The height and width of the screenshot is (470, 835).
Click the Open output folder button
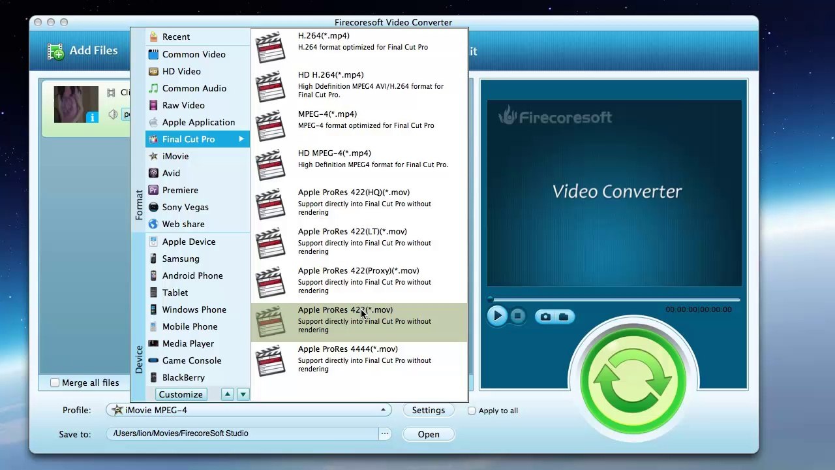tap(429, 434)
